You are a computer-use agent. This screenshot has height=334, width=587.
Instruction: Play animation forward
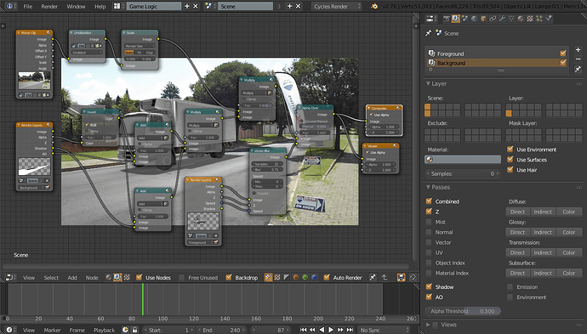331,330
